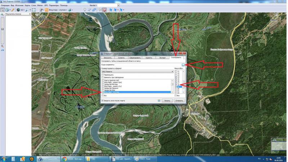Viewport: 288px width, 162px height.
Task: Check the zoom level 20 checkbox
Action: pos(176,89)
